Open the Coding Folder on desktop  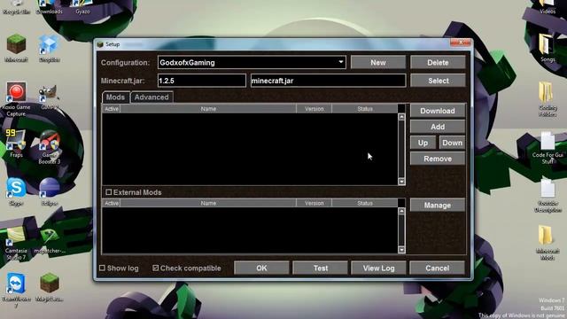(548, 98)
